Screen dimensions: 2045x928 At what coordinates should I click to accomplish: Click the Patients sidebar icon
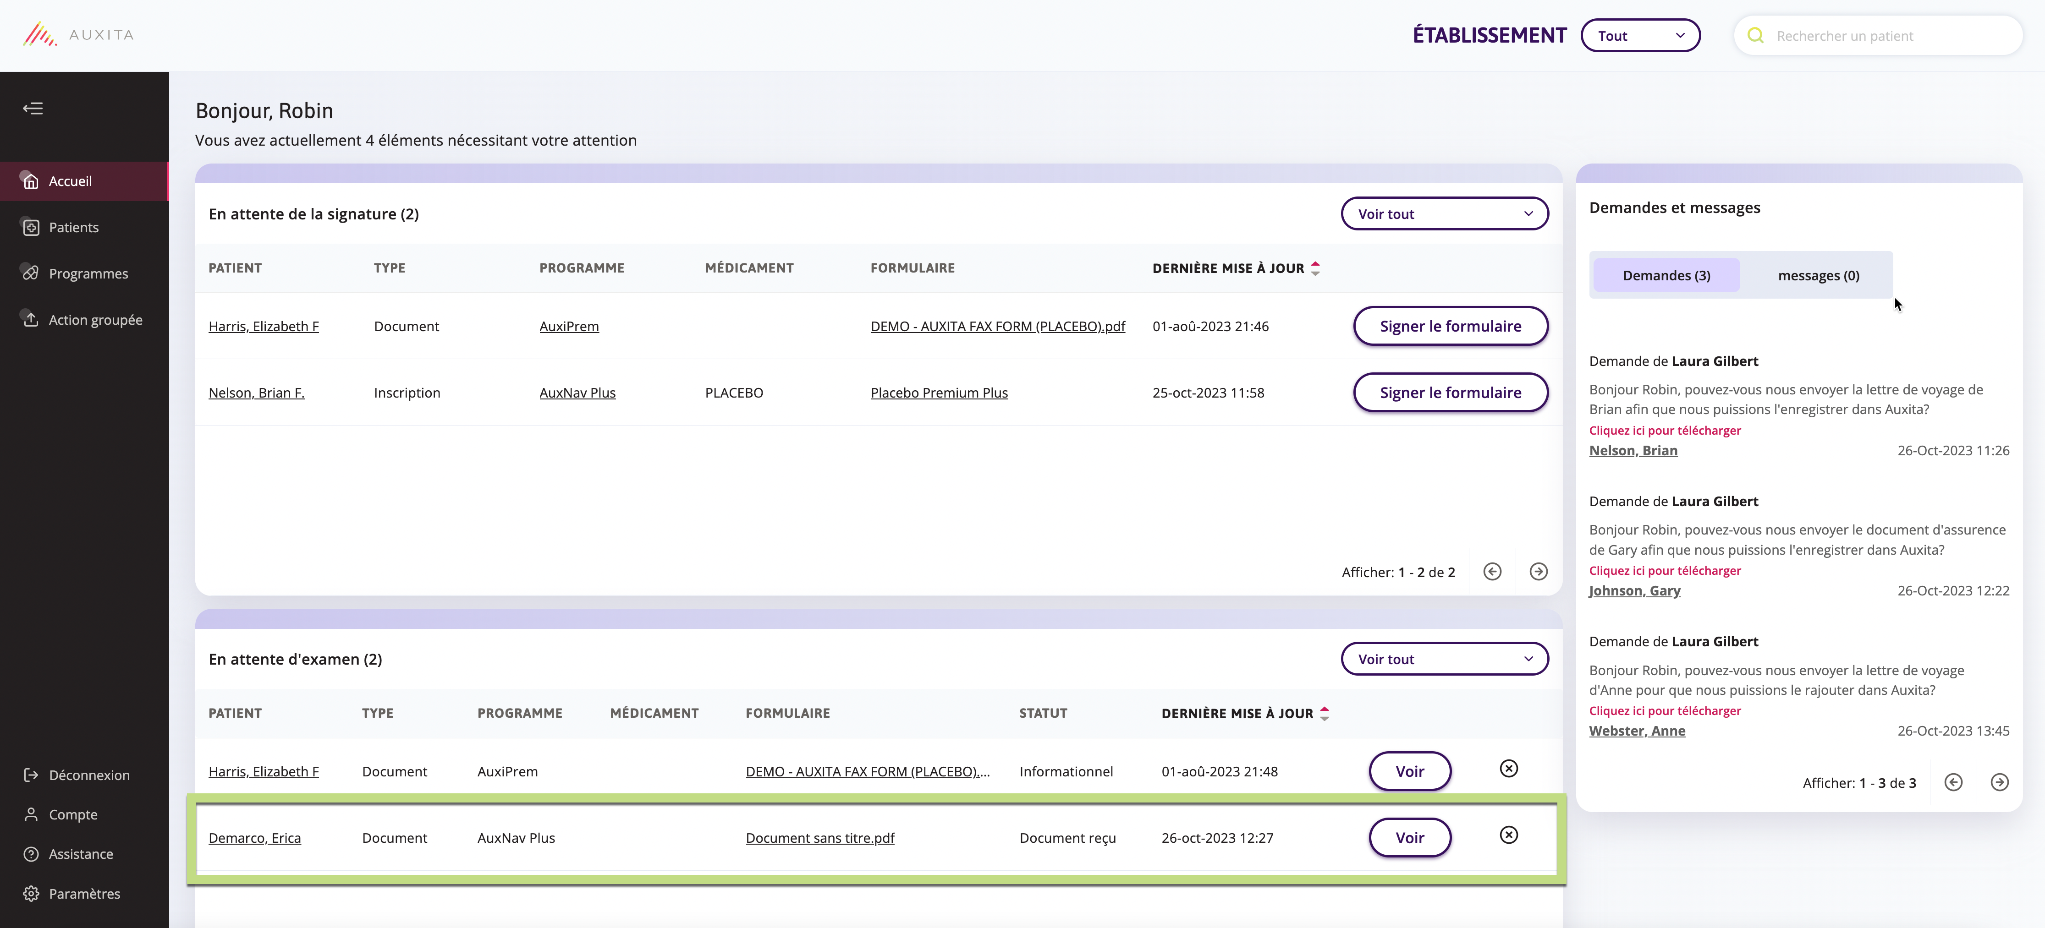tap(31, 228)
